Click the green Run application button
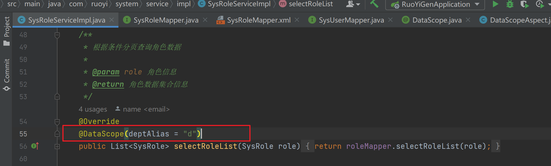 pyautogui.click(x=495, y=4)
